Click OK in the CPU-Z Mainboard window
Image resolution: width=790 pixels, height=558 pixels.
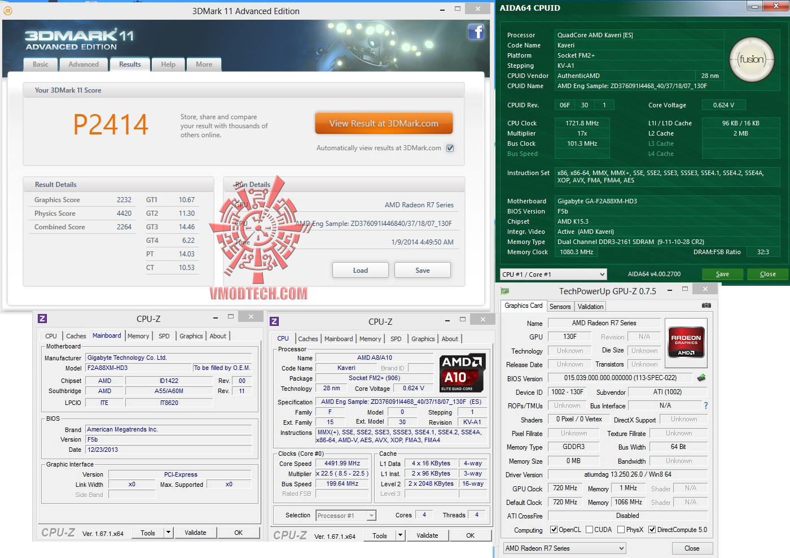[x=238, y=533]
